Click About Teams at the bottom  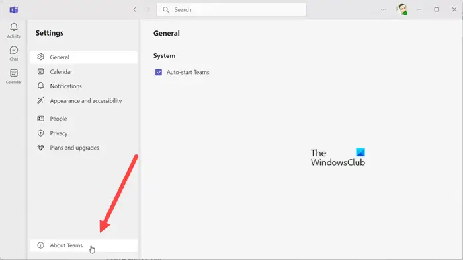[83, 245]
